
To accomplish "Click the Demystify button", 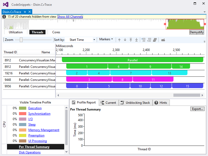I will pos(197,32).
